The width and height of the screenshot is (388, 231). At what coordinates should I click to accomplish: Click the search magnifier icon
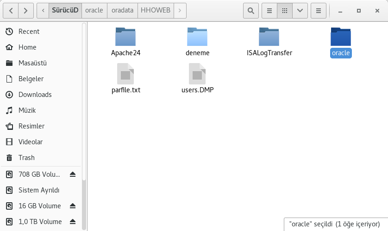pyautogui.click(x=250, y=10)
